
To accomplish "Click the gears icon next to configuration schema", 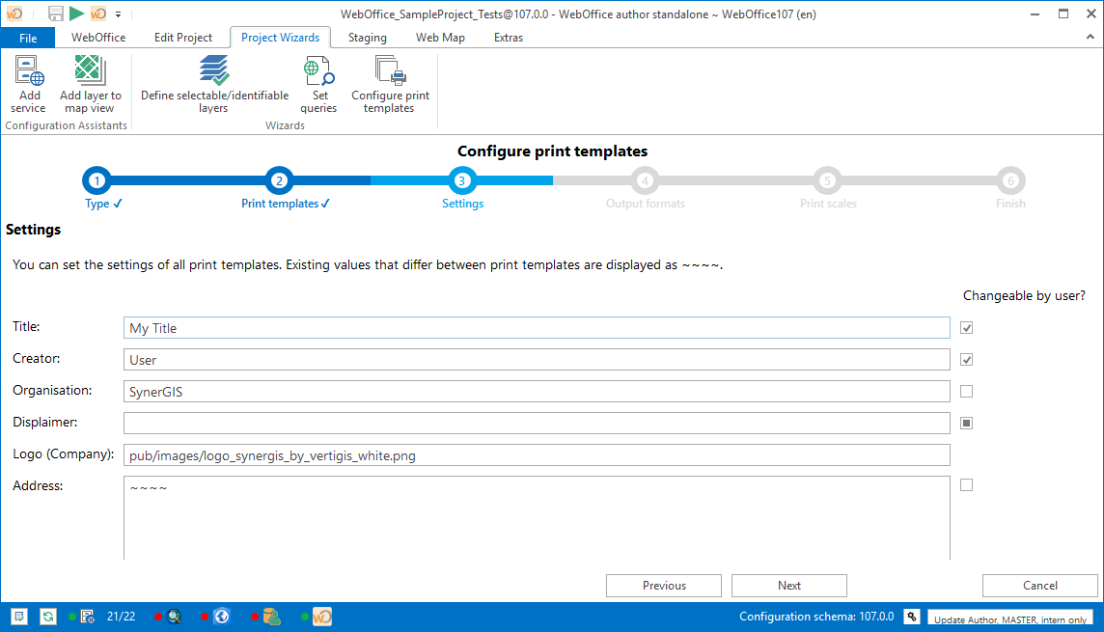I will pos(910,617).
